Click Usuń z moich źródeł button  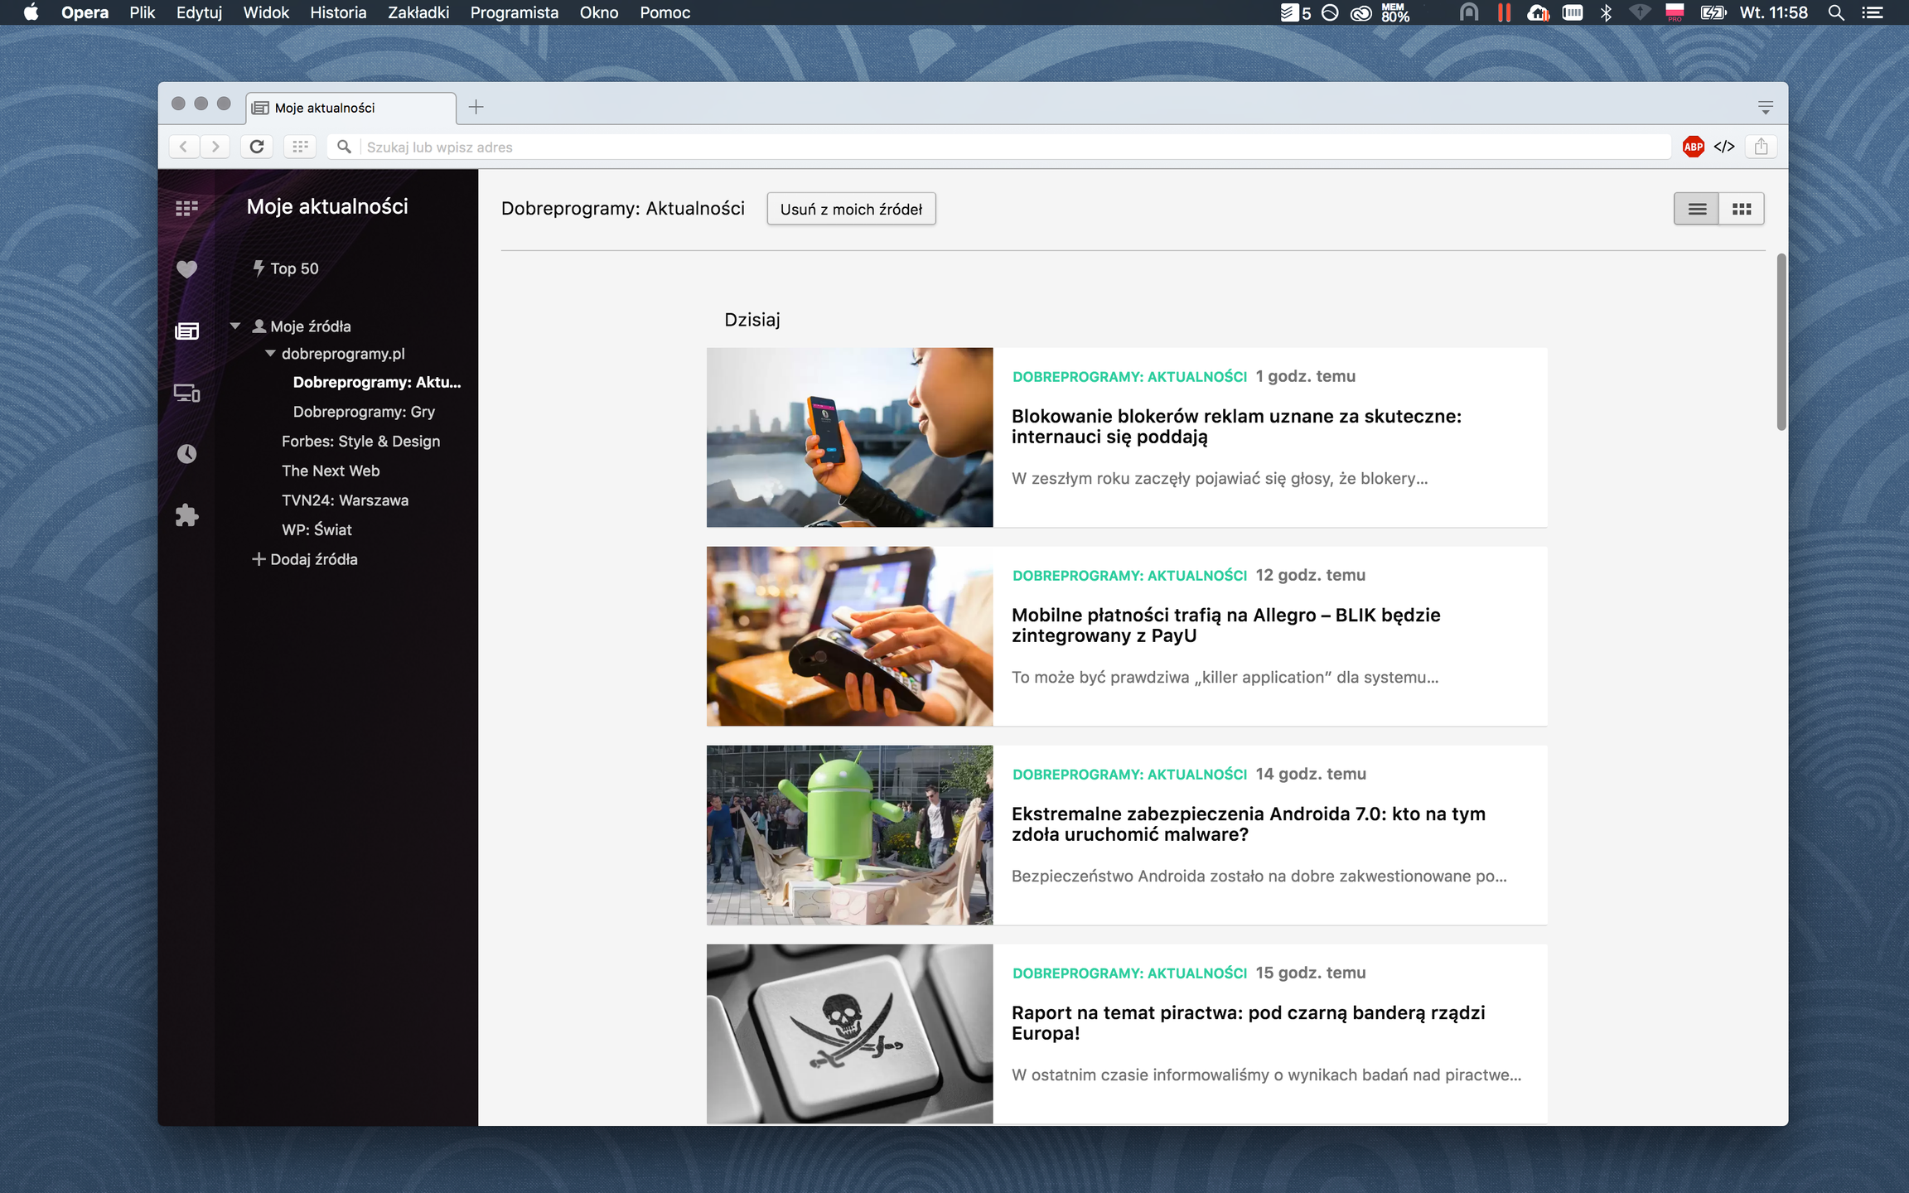click(850, 210)
